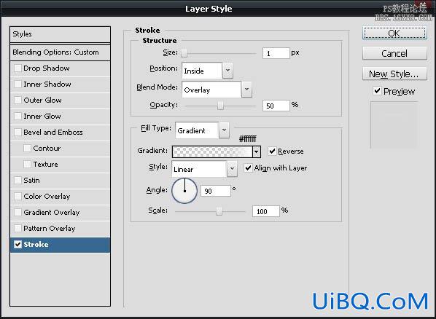436x319 pixels.
Task: Click the Size slider handle
Action: coord(184,52)
